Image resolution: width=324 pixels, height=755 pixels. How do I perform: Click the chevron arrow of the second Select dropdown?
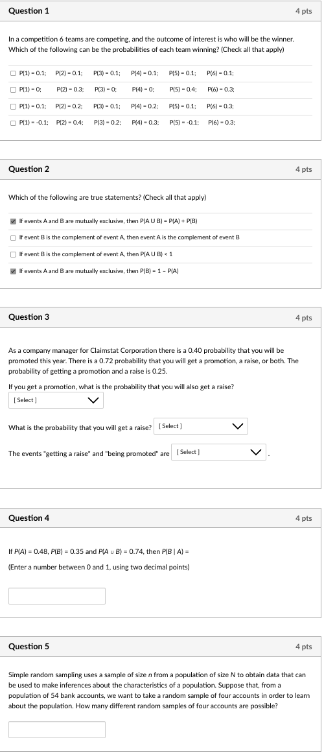pyautogui.click(x=238, y=426)
